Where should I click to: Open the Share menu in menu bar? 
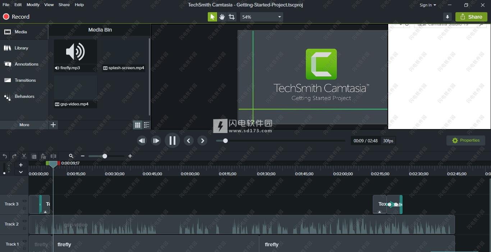(64, 5)
